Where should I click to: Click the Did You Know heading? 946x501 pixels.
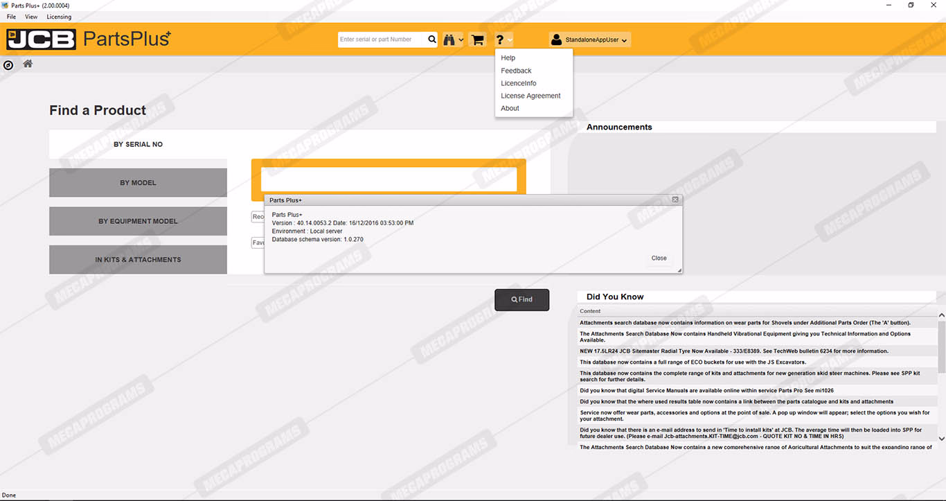click(x=615, y=297)
